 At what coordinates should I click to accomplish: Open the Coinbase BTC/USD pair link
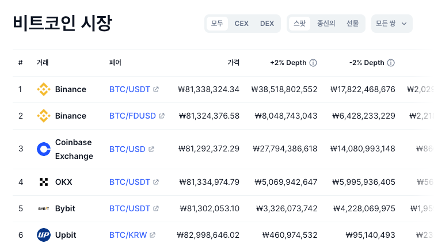pyautogui.click(x=127, y=149)
